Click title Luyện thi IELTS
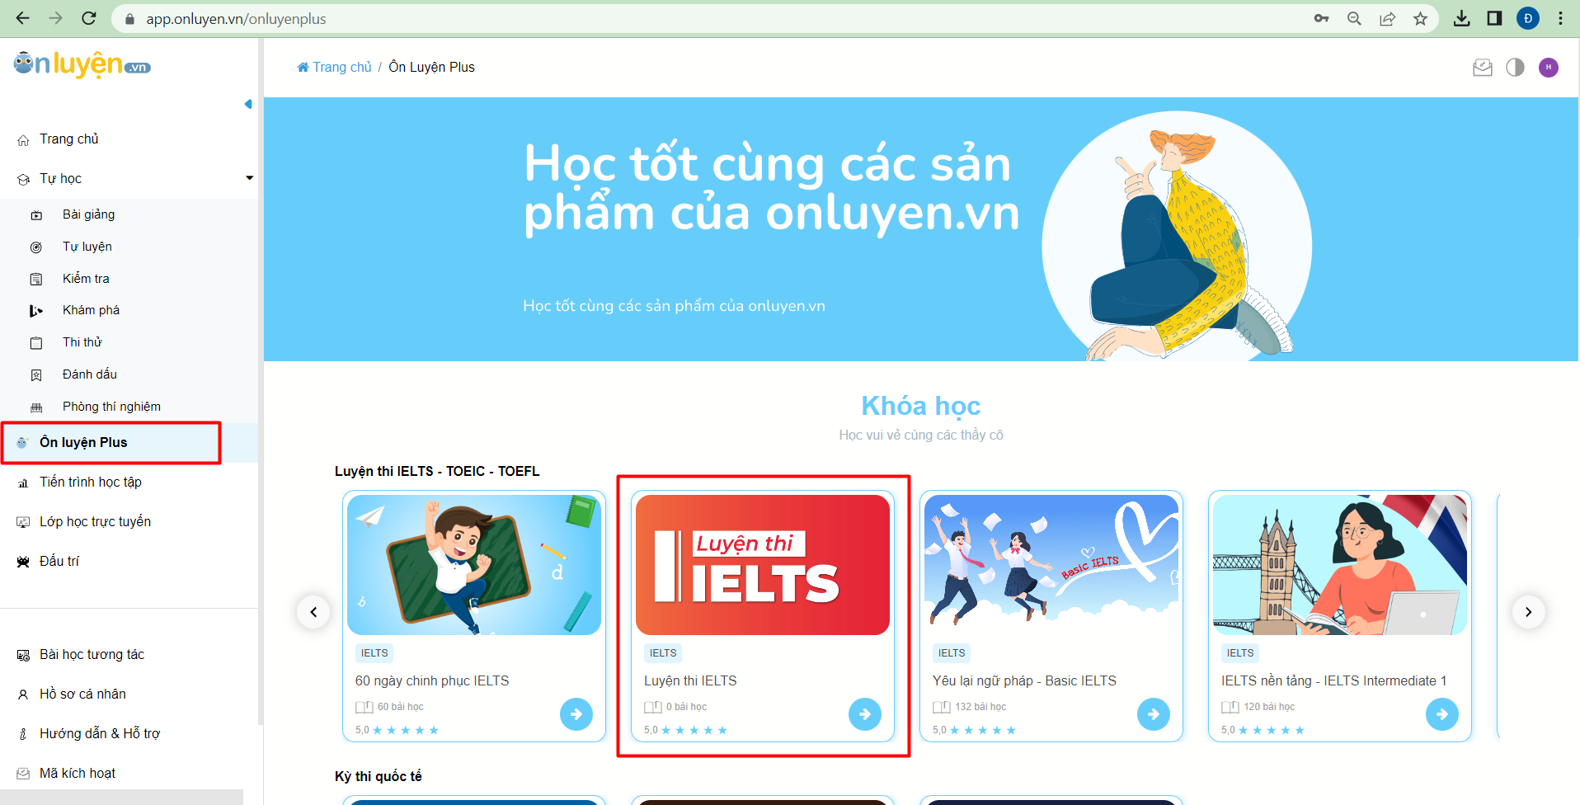 click(x=690, y=681)
